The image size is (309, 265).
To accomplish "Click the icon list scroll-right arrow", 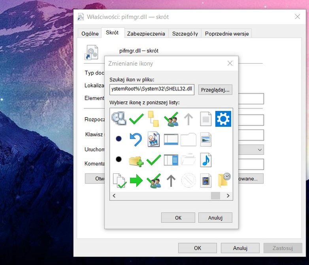I will (x=228, y=196).
